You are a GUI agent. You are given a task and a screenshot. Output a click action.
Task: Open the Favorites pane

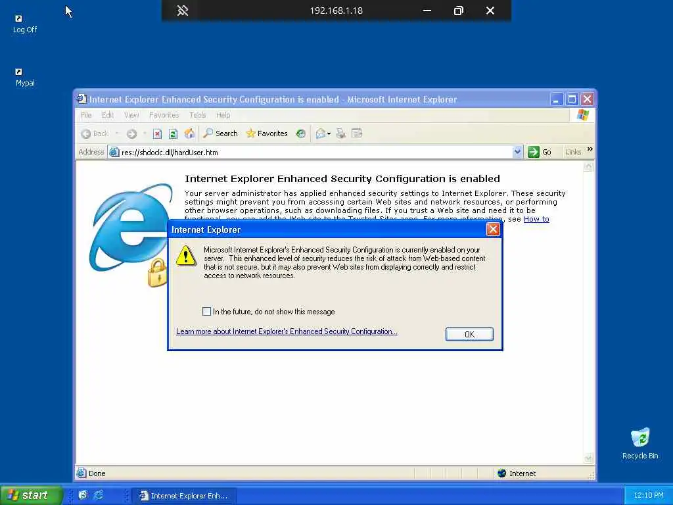(x=267, y=133)
